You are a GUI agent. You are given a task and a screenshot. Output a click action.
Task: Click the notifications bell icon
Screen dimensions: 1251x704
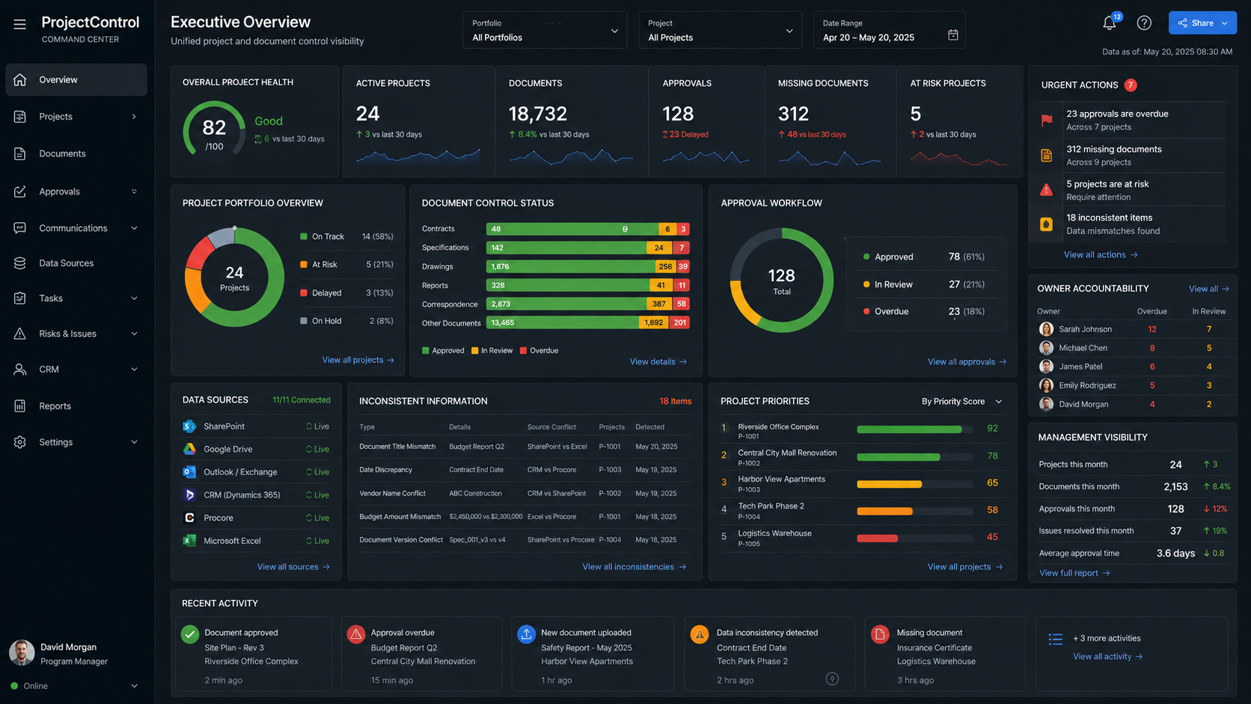click(1110, 23)
